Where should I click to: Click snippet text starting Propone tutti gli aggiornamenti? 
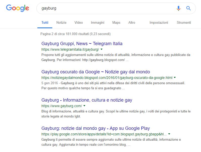click(x=116, y=57)
